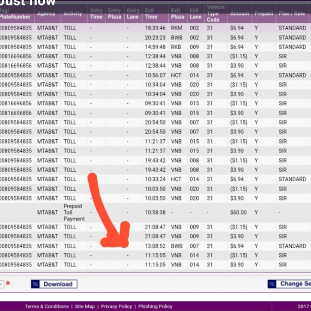Select exit time 13:08:52
The height and width of the screenshot is (311, 311).
point(155,246)
